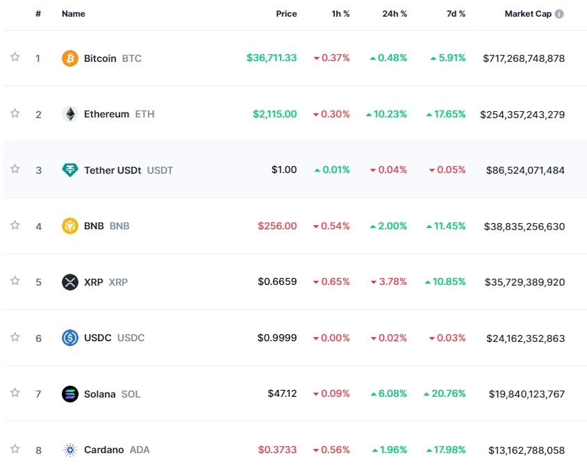Sort by the 24h % column header
Screen dimensions: 587x474
395,14
